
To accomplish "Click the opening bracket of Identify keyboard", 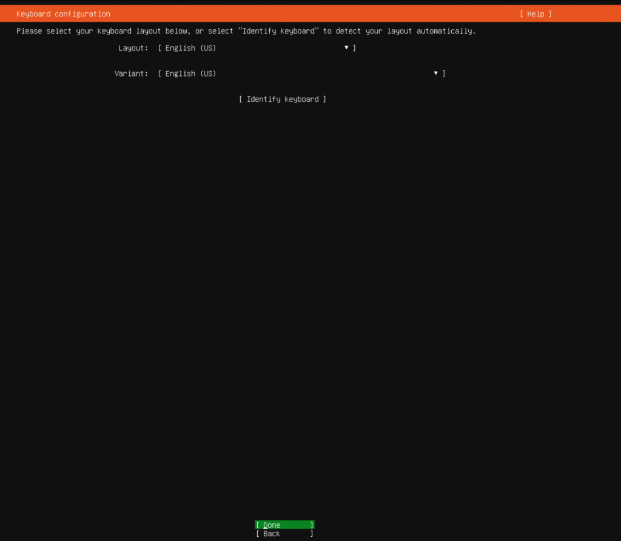I will 241,99.
